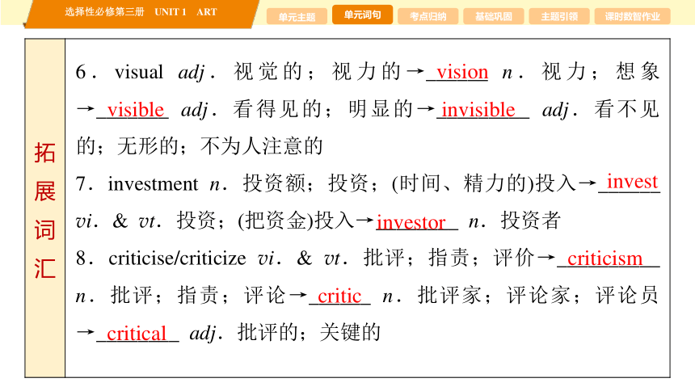The height and width of the screenshot is (391, 695).
Task: Click the text 投资者
Action: pyautogui.click(x=531, y=221)
